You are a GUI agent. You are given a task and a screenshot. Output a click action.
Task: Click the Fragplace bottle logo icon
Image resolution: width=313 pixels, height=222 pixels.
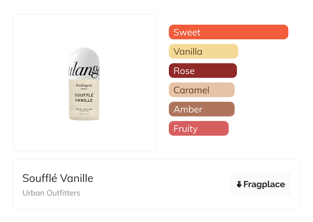(239, 184)
